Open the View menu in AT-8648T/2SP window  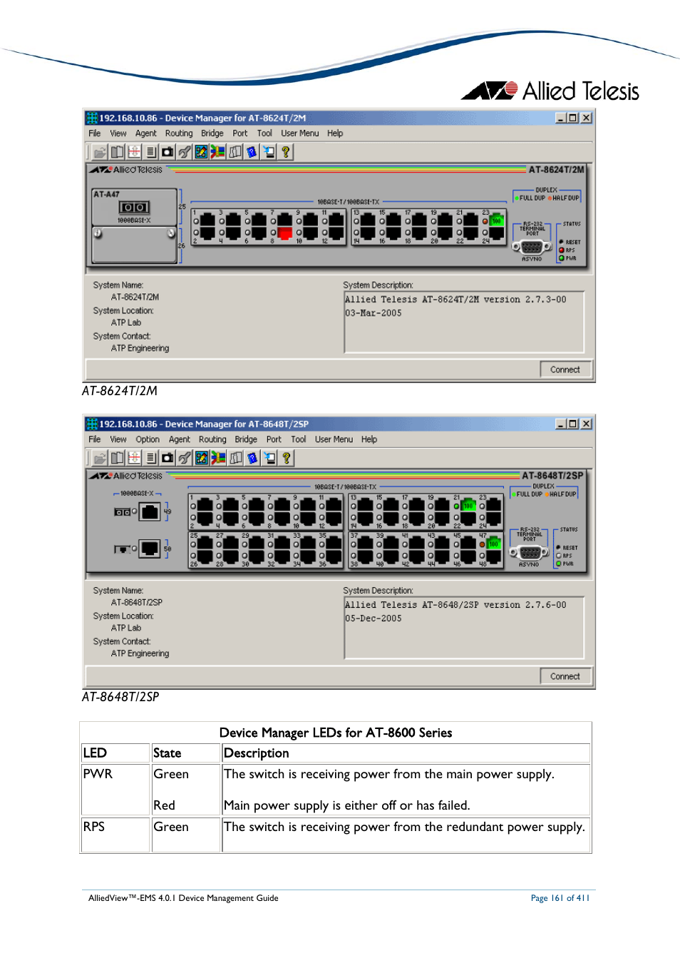click(118, 439)
